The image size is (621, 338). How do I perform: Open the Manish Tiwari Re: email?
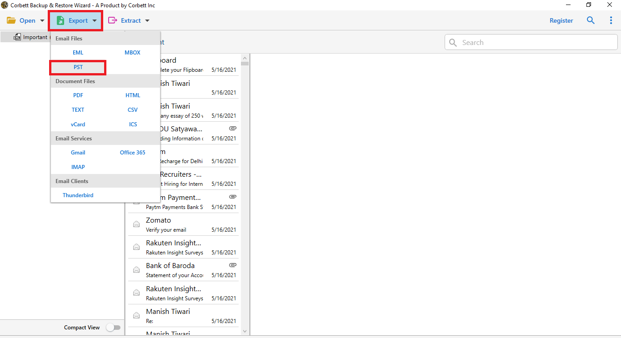click(x=183, y=316)
